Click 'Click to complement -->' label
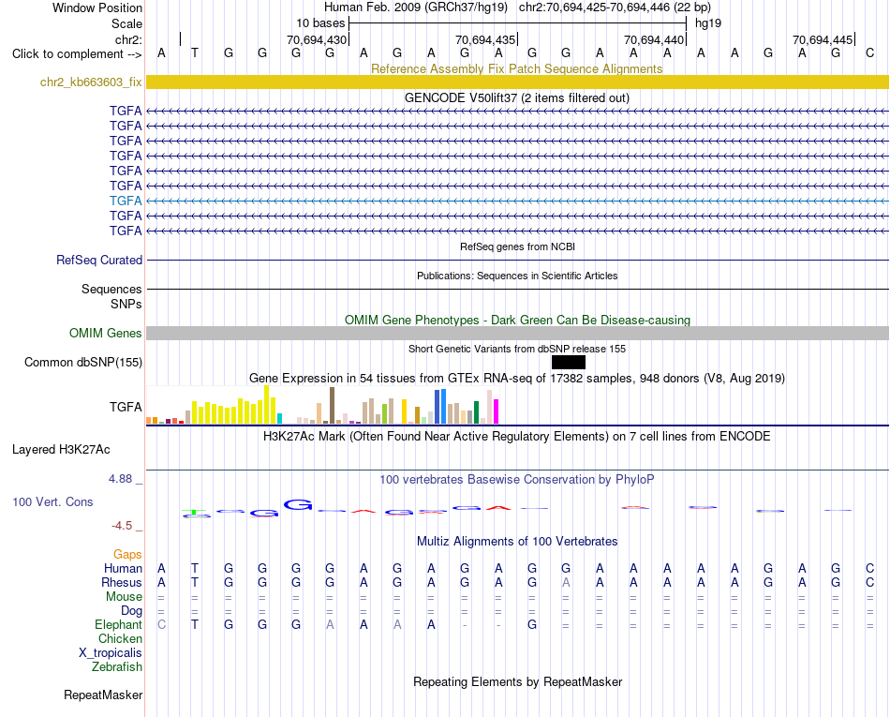This screenshot has width=890, height=717. 77,54
